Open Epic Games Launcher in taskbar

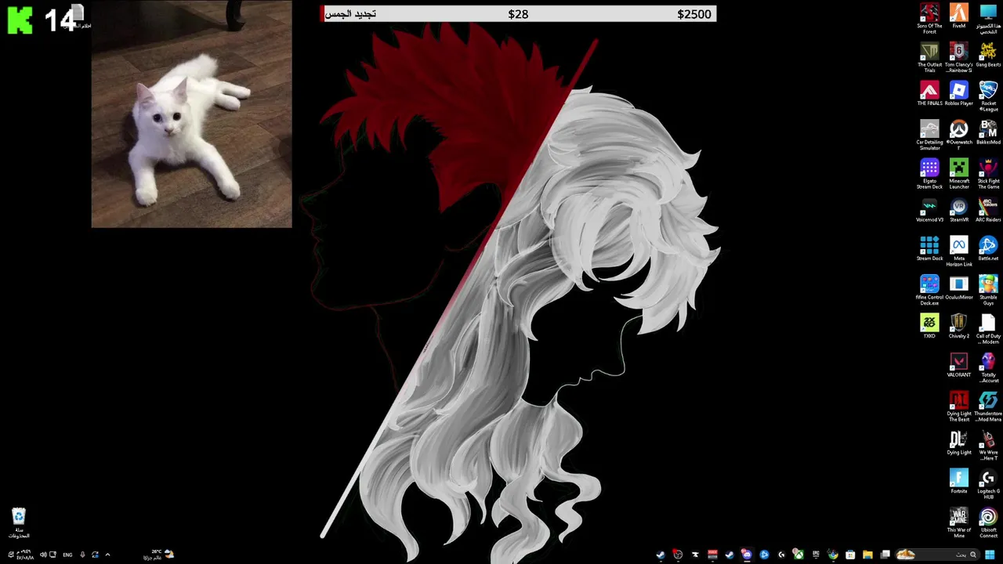tap(816, 555)
